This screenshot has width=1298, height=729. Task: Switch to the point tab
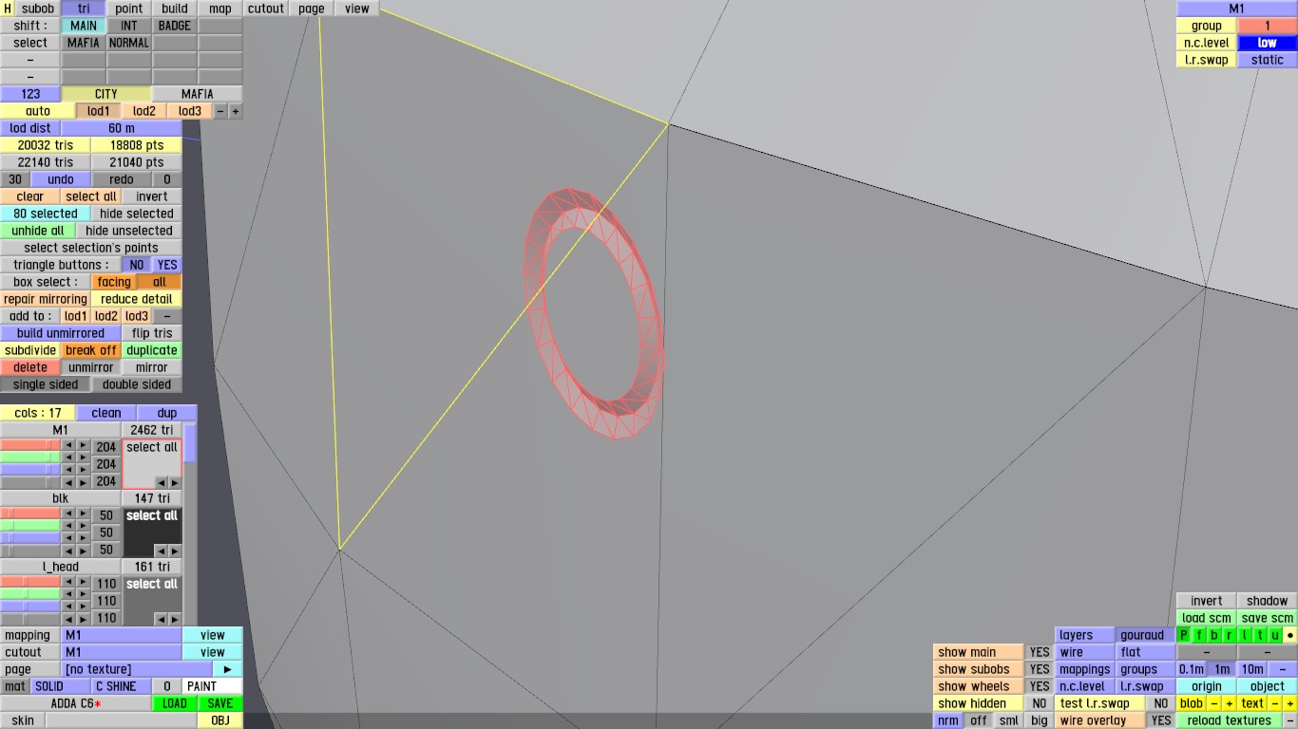pyautogui.click(x=129, y=9)
